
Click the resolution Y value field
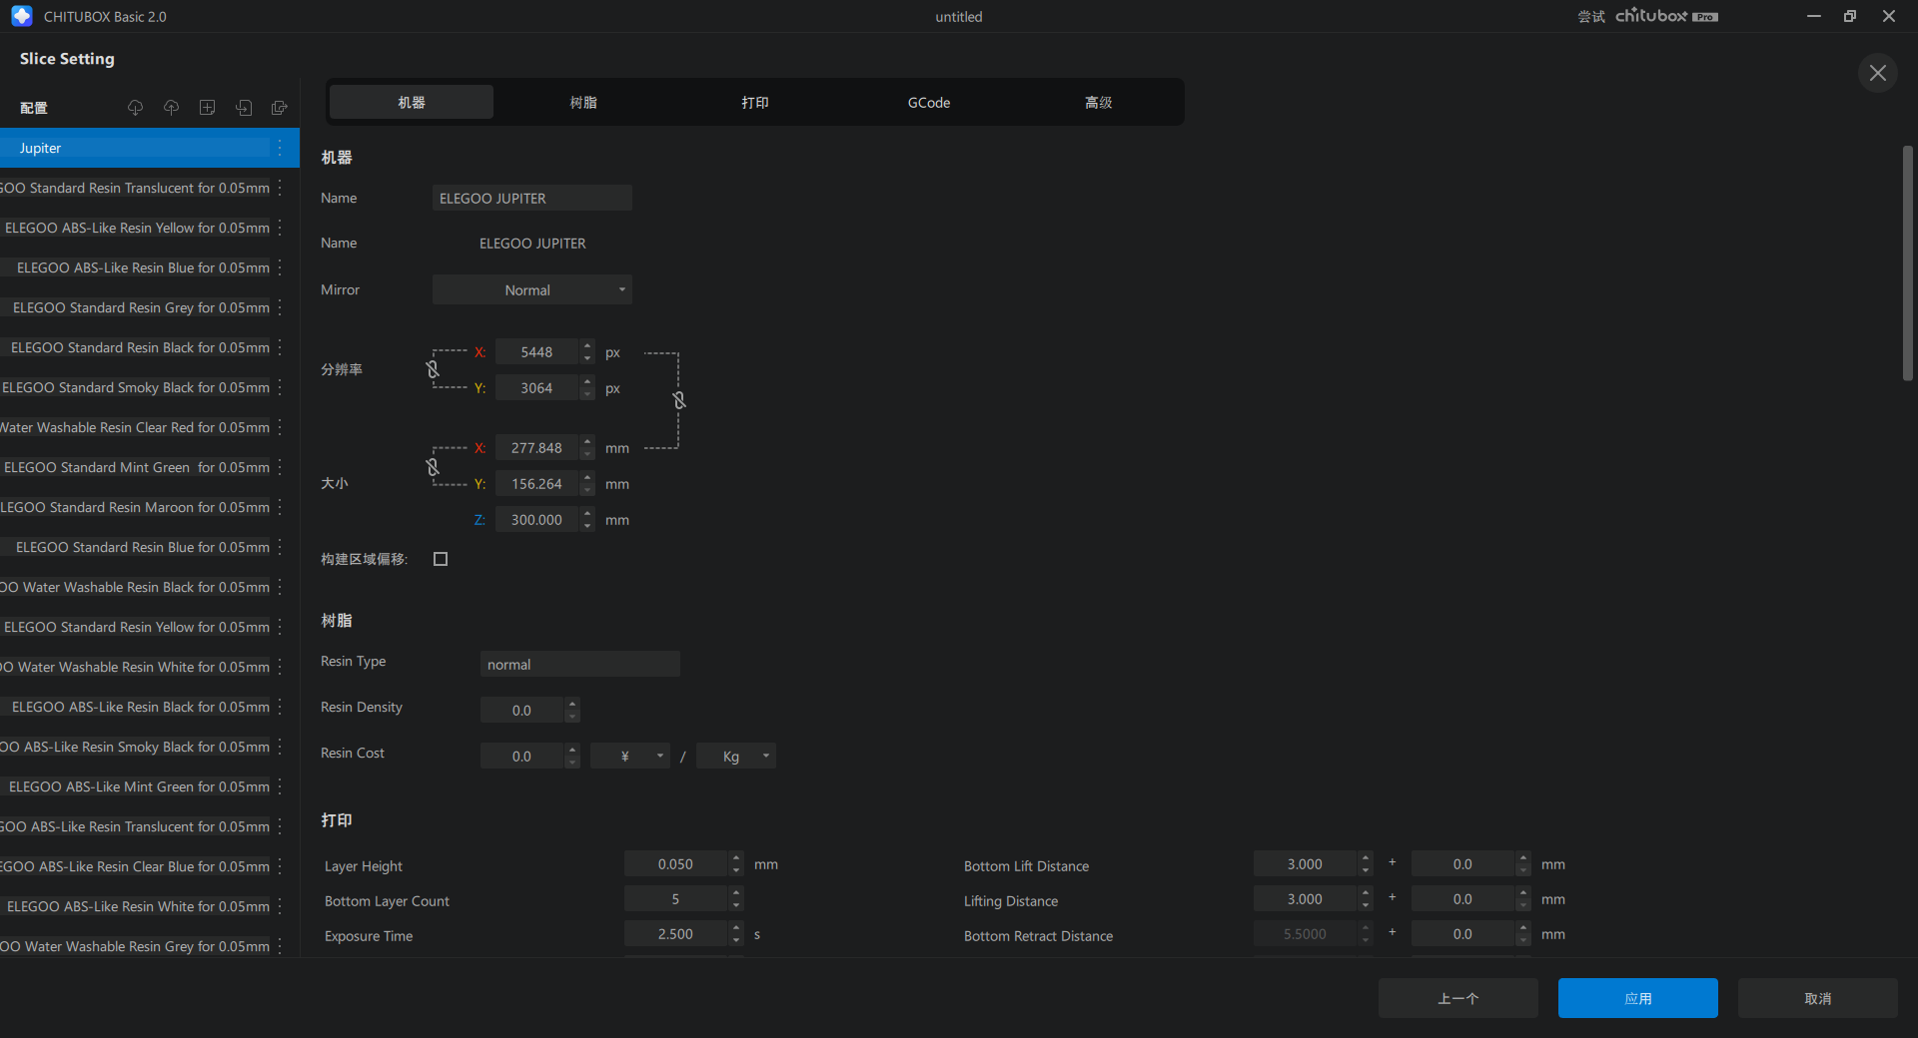tap(536, 388)
